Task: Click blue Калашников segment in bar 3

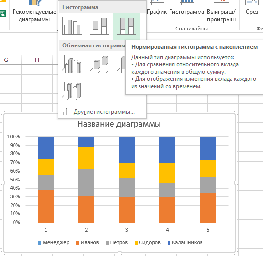Action: [x=127, y=150]
